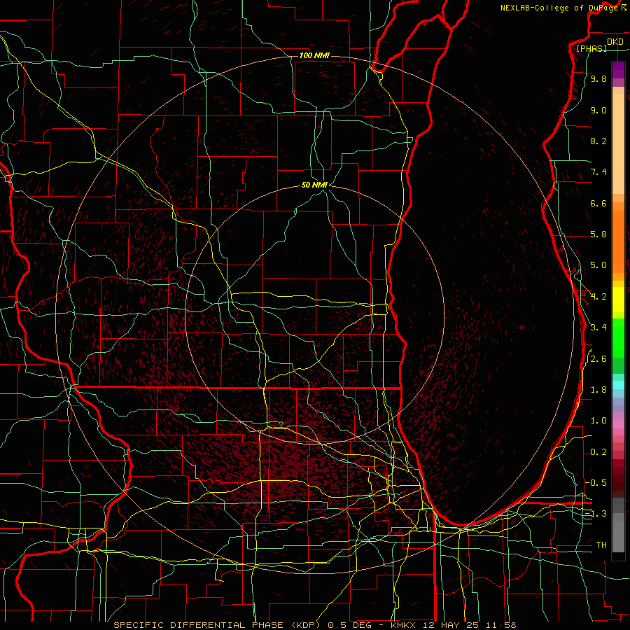
Task: Click the "100 NMI" range ring label
Action: point(314,55)
